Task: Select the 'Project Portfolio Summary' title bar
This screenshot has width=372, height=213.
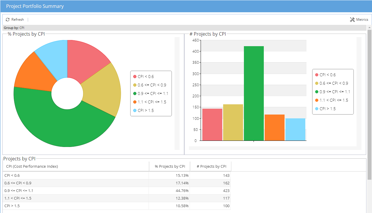Action: click(x=35, y=6)
